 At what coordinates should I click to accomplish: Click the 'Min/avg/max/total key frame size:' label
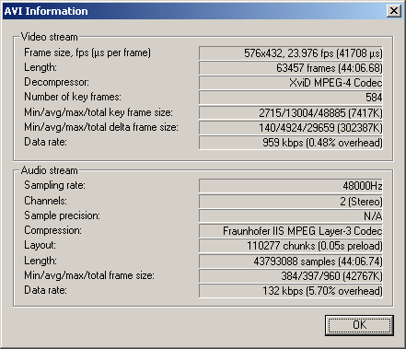[x=99, y=112]
